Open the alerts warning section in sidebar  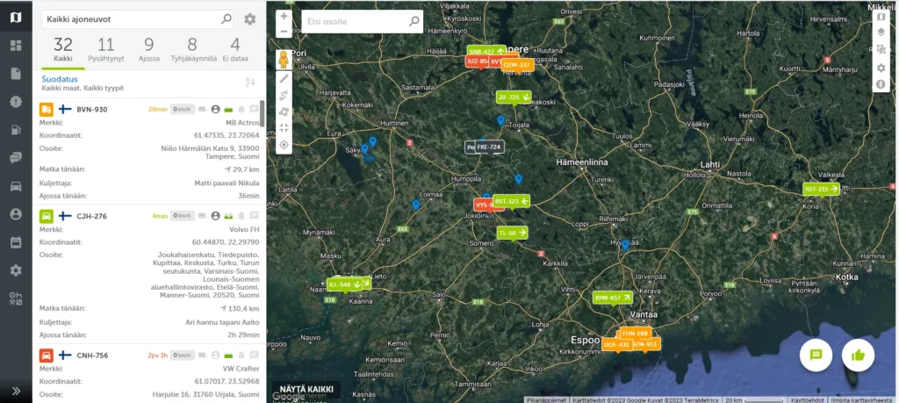pos(15,101)
